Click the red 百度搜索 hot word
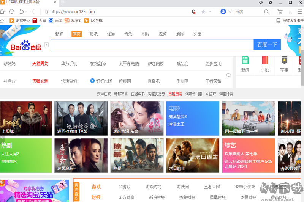The height and width of the screenshot is (202, 304). click(x=175, y=94)
